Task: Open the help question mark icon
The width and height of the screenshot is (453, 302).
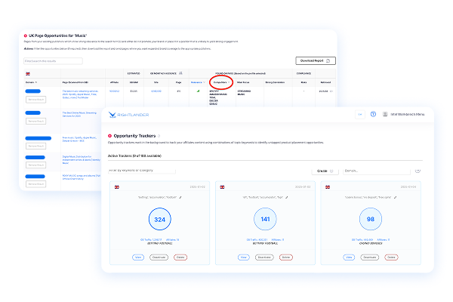Action: 373,115
